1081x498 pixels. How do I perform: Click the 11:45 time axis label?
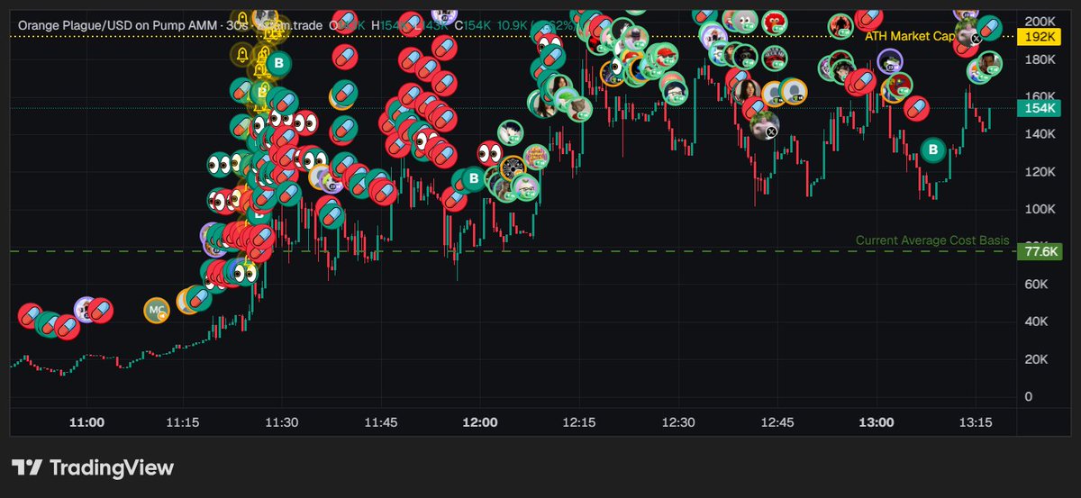[x=382, y=421]
